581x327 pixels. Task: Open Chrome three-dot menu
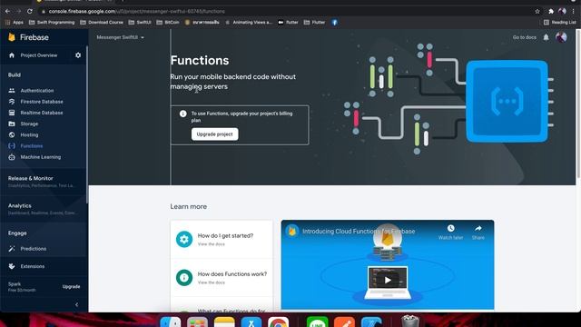573,12
